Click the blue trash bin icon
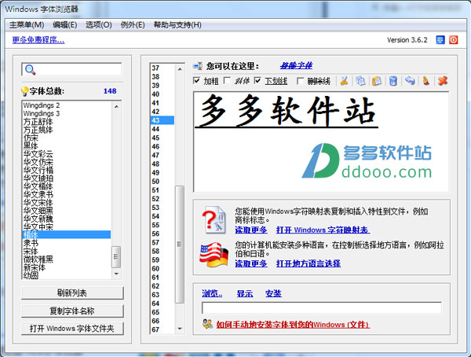The height and width of the screenshot is (357, 471). click(x=393, y=81)
